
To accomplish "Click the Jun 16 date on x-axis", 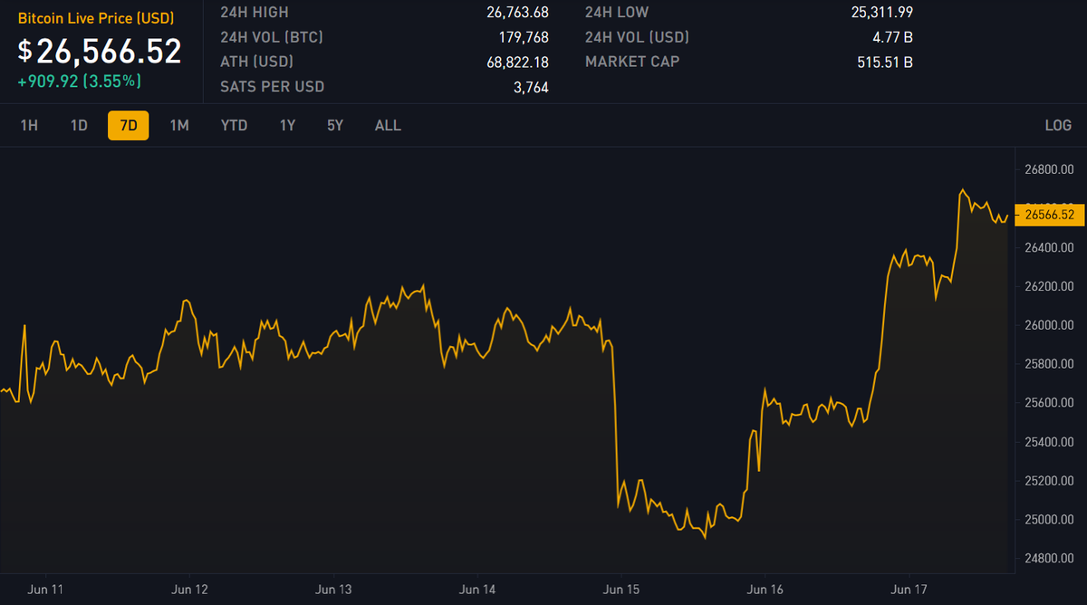I will [765, 590].
